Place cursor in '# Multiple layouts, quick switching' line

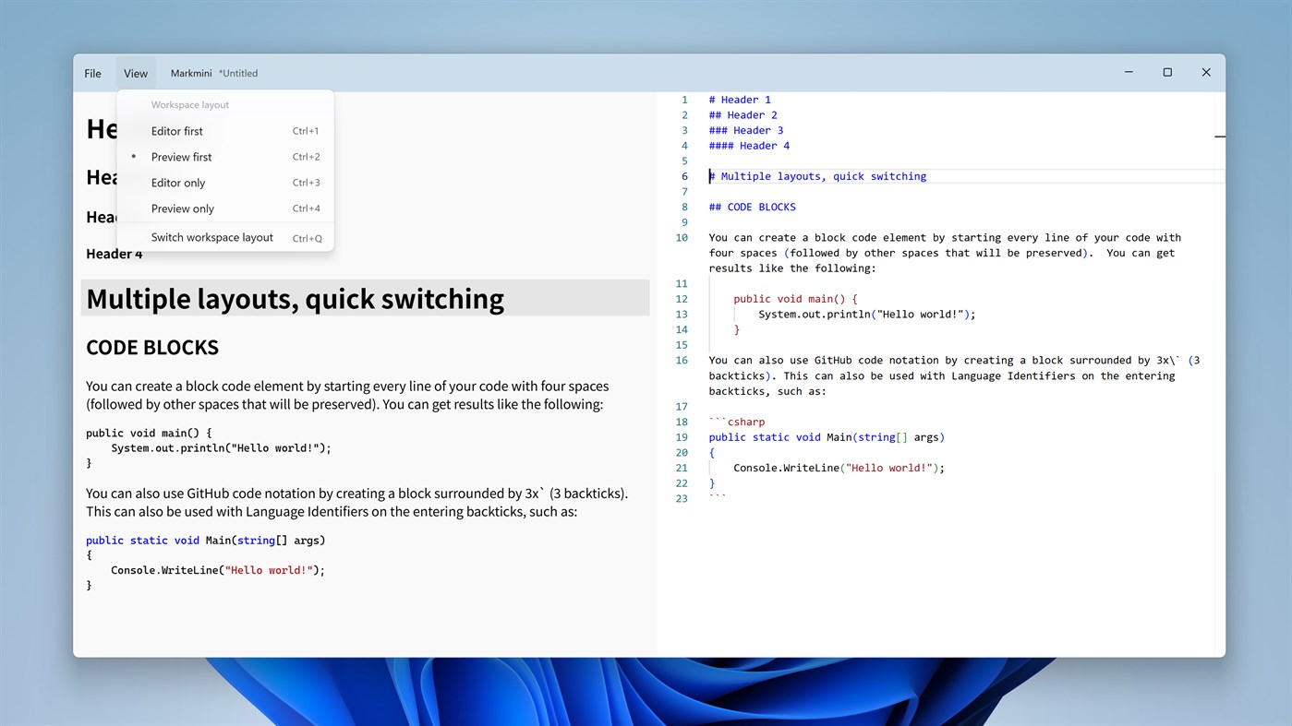pyautogui.click(x=817, y=176)
